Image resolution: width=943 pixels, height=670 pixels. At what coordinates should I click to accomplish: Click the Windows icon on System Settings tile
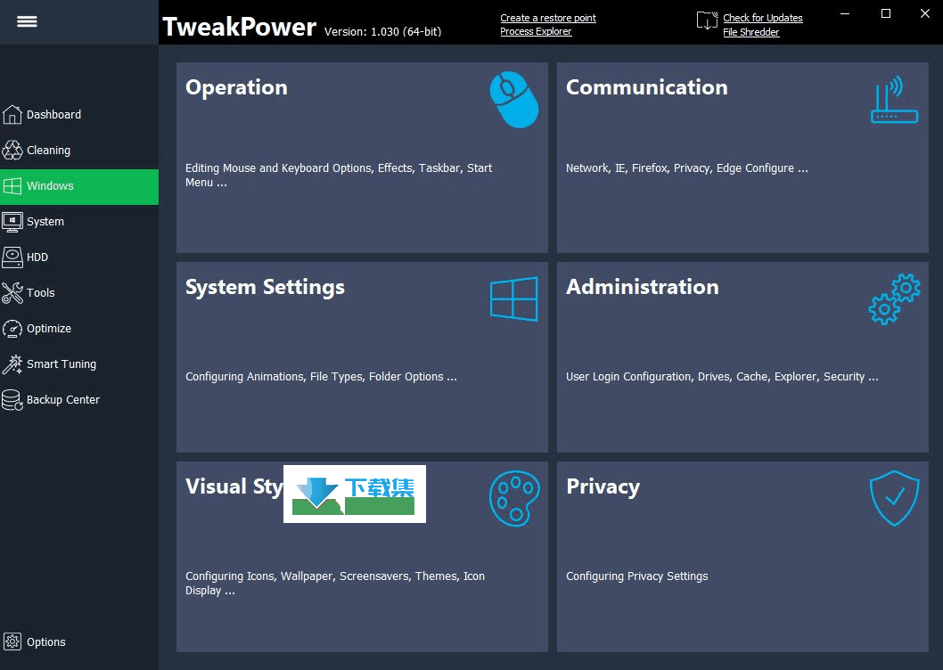click(x=513, y=298)
